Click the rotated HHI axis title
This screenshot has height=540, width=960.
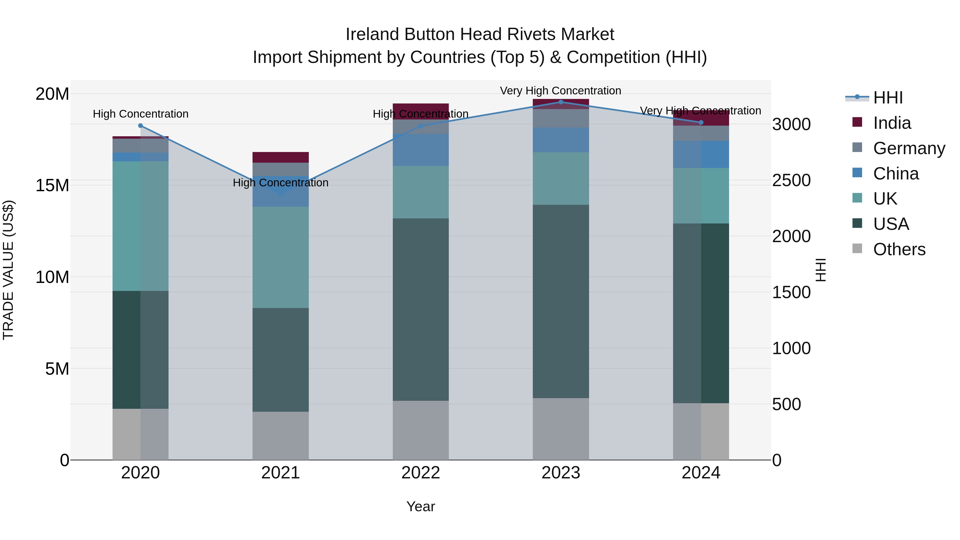821,270
